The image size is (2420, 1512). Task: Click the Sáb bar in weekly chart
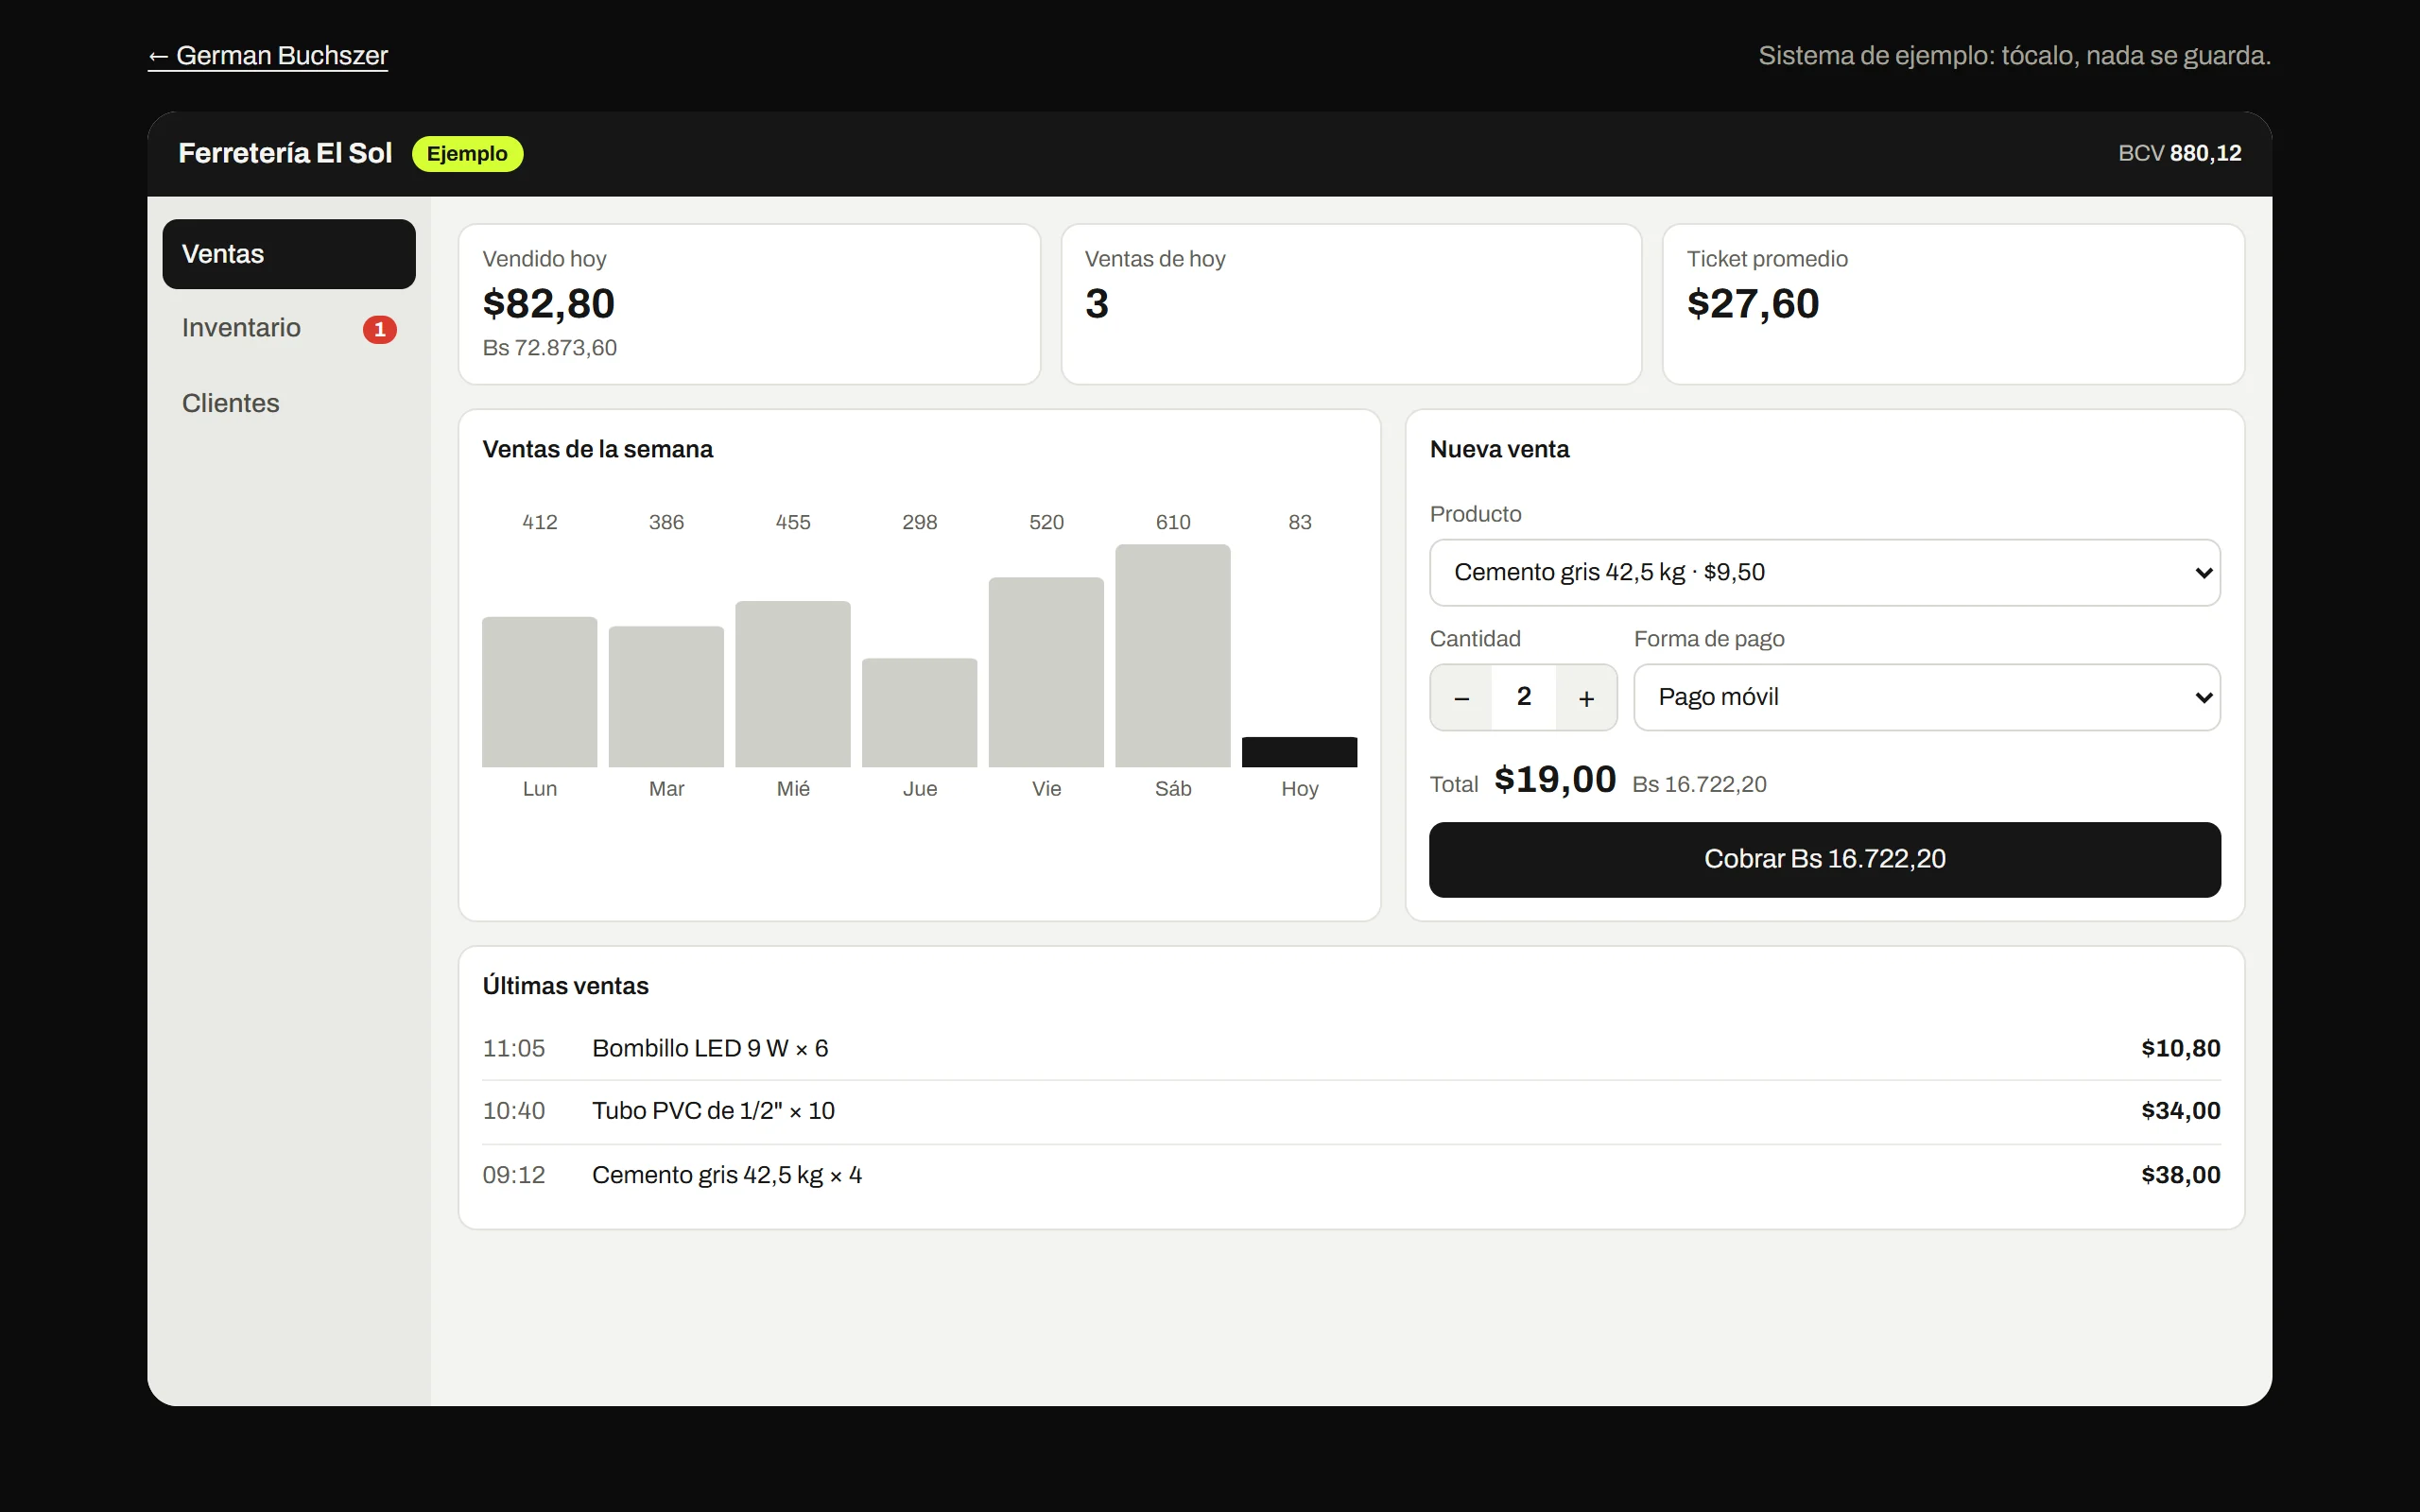[x=1172, y=656]
